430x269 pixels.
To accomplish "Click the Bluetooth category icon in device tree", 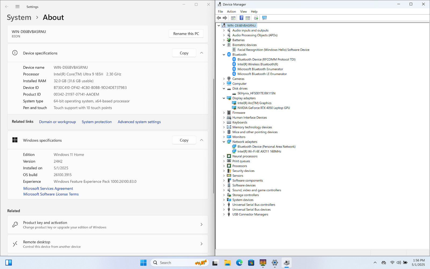I will [229, 55].
